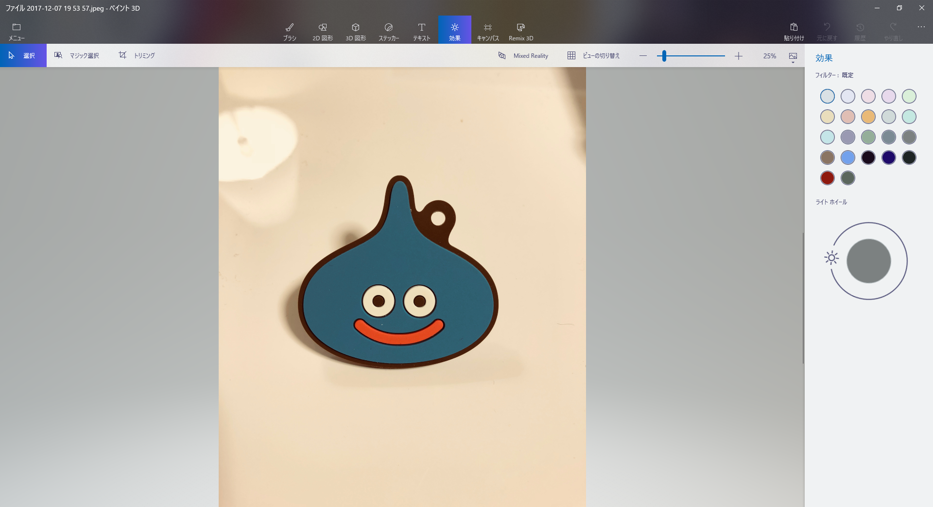Toggle ビューの切り替え view switch

tap(594, 56)
